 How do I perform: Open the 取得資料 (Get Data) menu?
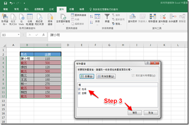(x=5, y=19)
